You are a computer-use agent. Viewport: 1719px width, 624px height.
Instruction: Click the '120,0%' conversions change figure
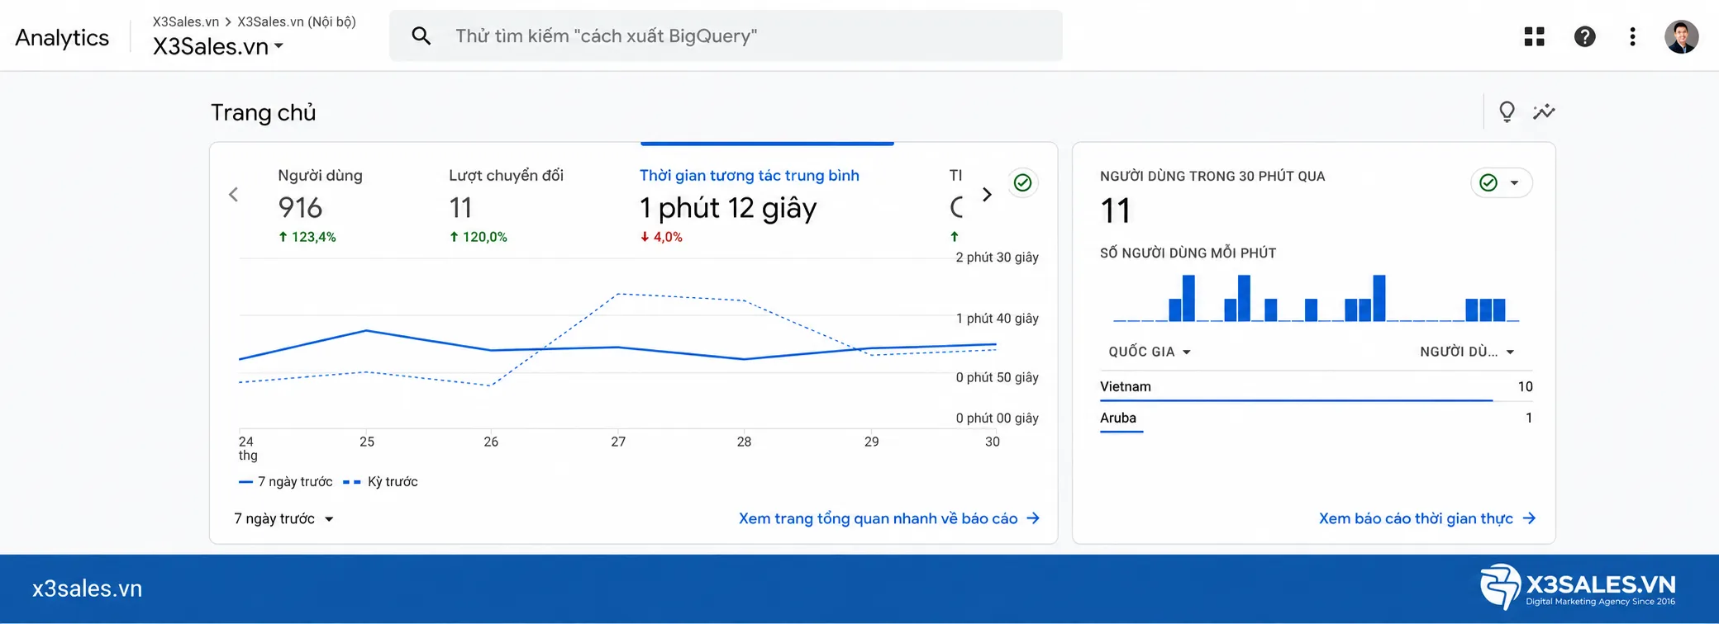(x=479, y=237)
